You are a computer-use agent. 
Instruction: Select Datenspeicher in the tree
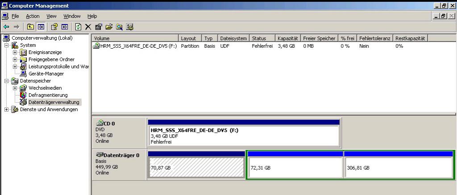(35, 81)
